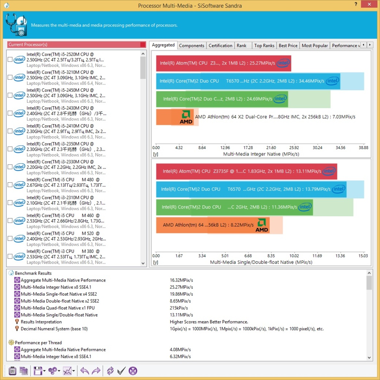380x380 pixels.
Task: Select the Core i5-2410M checkbox
Action: [10, 131]
